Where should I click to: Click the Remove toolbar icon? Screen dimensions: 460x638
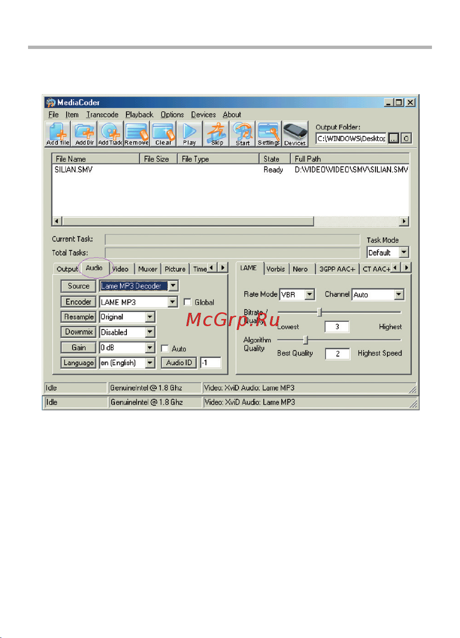(137, 134)
